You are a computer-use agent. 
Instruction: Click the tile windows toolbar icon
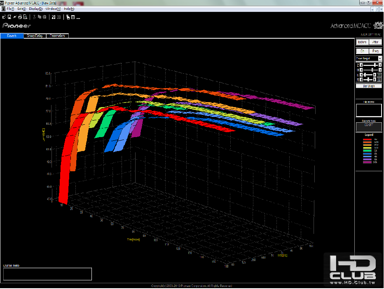[73, 17]
